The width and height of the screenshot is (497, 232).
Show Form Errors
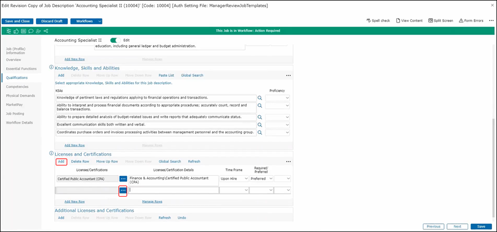coord(470,20)
